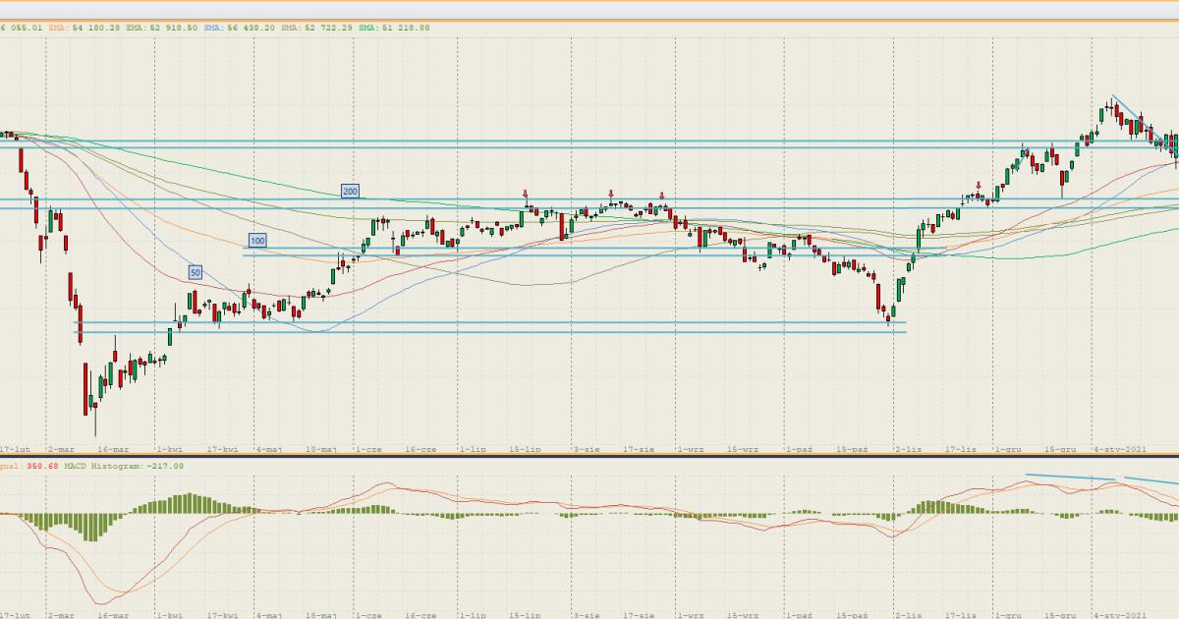
Task: Select descending trendline at January 2021 price peak
Action: pos(1127,109)
